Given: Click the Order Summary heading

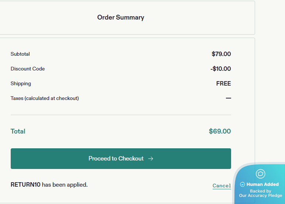Looking at the screenshot, I should pos(121,17).
